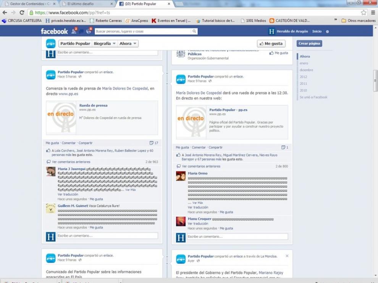The height and width of the screenshot is (283, 378).
Task: Show the hidden bookmarks chevron
Action: [x=335, y=20]
